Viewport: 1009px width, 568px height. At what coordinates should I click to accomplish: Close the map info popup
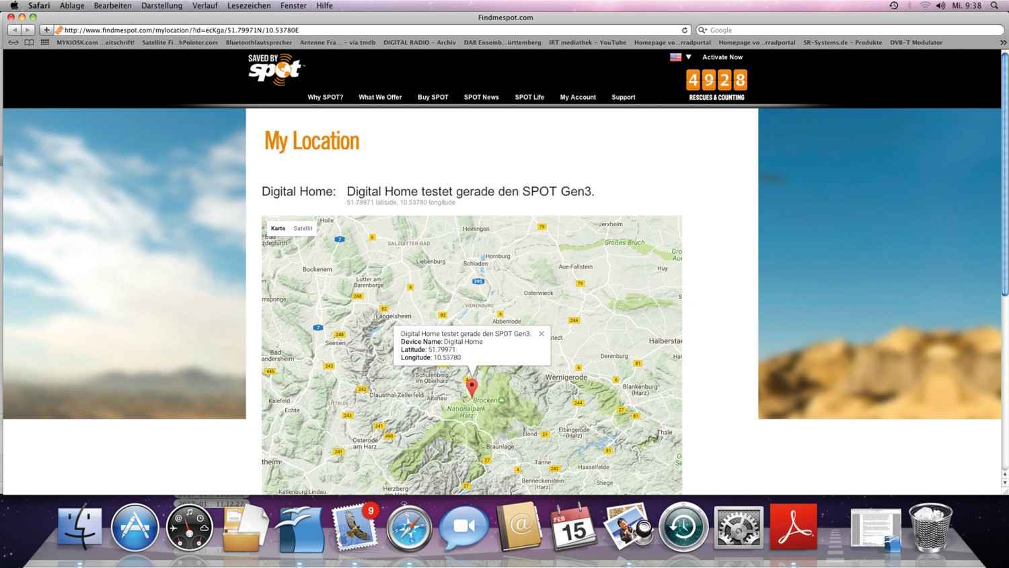pyautogui.click(x=541, y=334)
